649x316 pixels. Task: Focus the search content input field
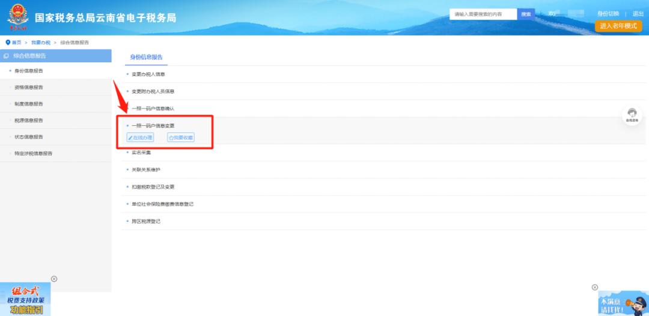(x=483, y=14)
